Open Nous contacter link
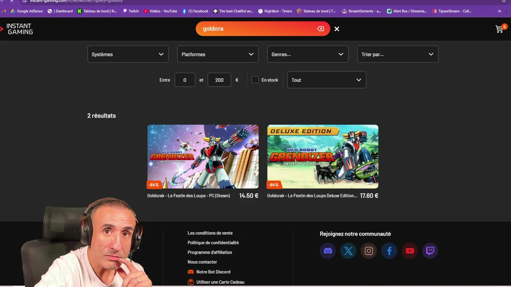Viewport: 511px width, 287px height. [202, 262]
